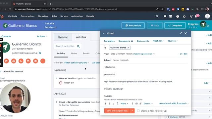Toggle Underline in email editor
This screenshot has width=212, height=119.
click(x=113, y=103)
